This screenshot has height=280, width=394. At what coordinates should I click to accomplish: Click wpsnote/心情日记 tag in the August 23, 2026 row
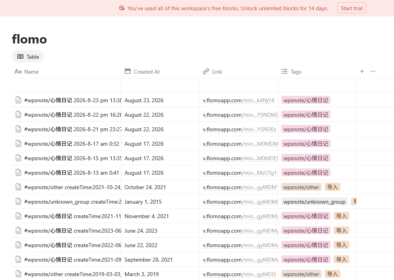coord(306,100)
